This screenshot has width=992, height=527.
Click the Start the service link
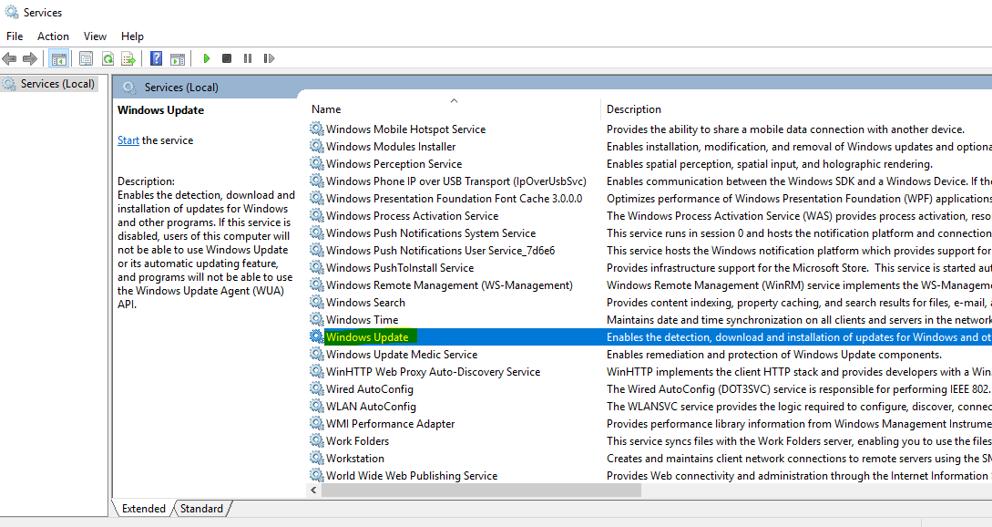(x=128, y=140)
